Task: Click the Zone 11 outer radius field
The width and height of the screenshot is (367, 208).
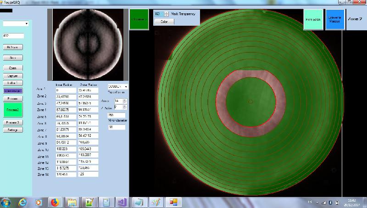Action: click(88, 155)
